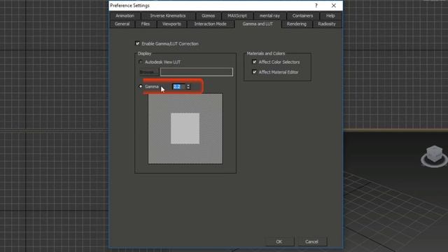Toggle Affect Color Selectors checkbox
This screenshot has height=252, width=448.
tap(254, 62)
